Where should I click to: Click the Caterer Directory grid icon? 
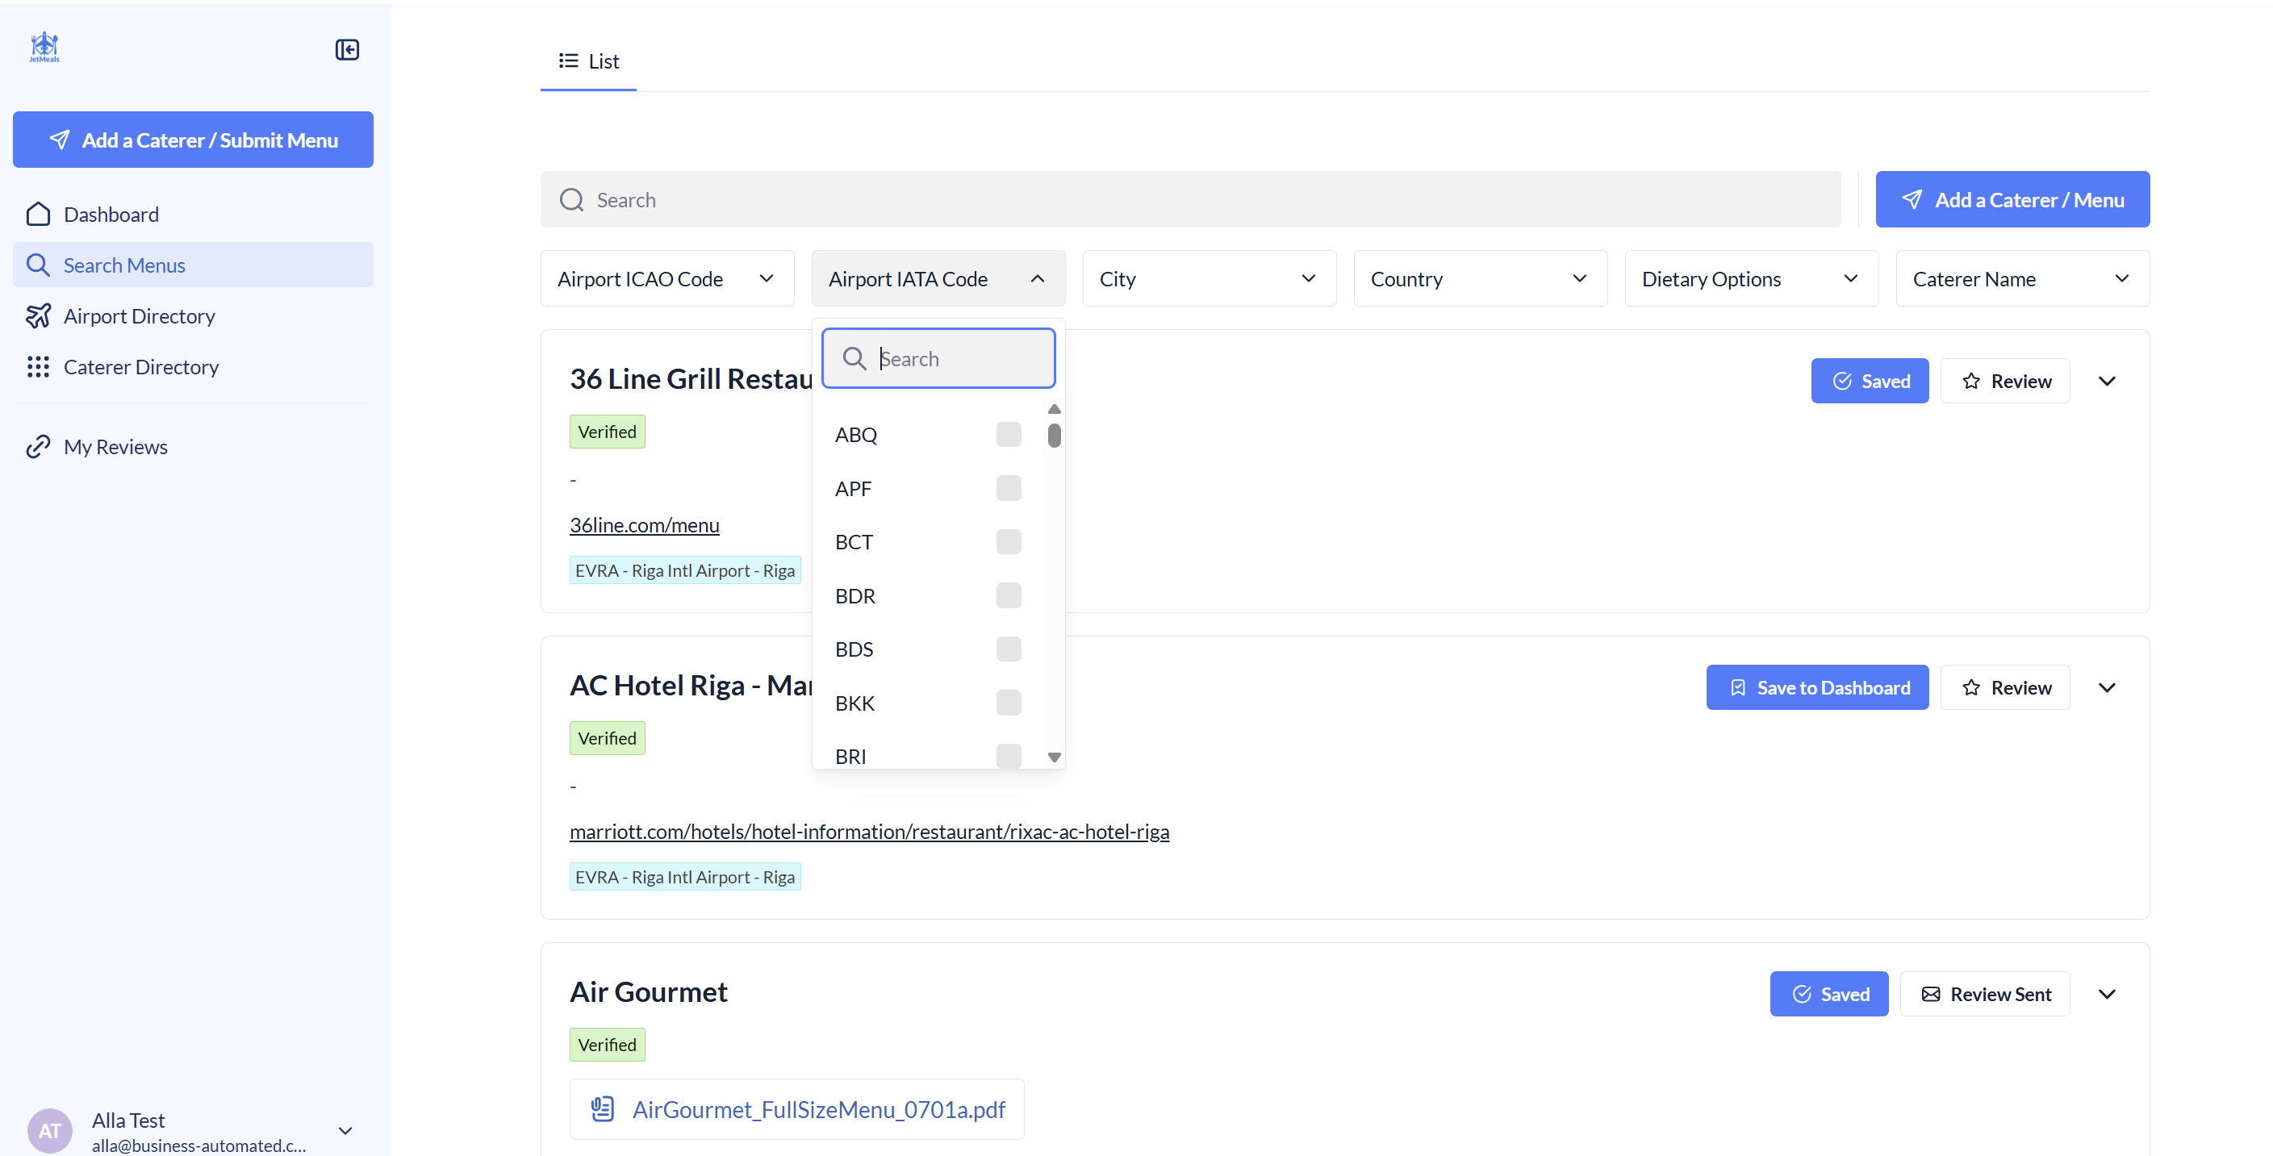tap(38, 367)
